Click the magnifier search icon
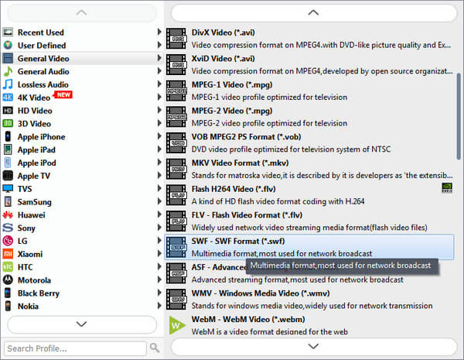Viewport: 464px width, 360px height. coord(155,348)
